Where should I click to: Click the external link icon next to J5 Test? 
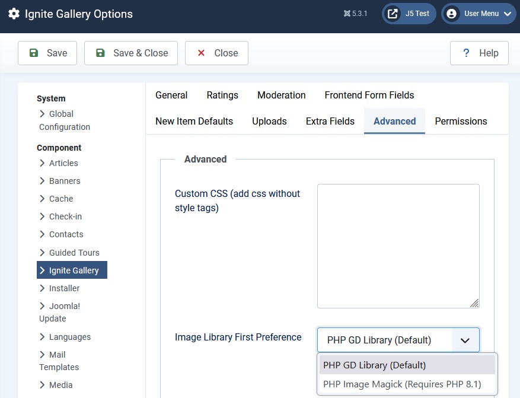(x=393, y=14)
